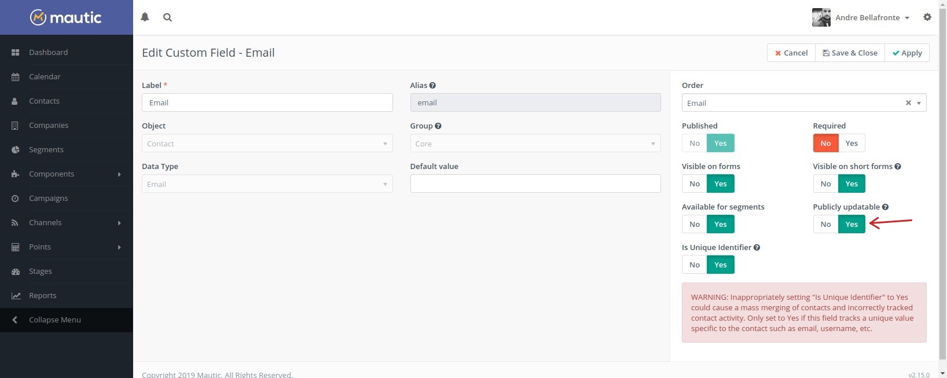
Task: Open Segments from the sidebar
Action: [46, 150]
